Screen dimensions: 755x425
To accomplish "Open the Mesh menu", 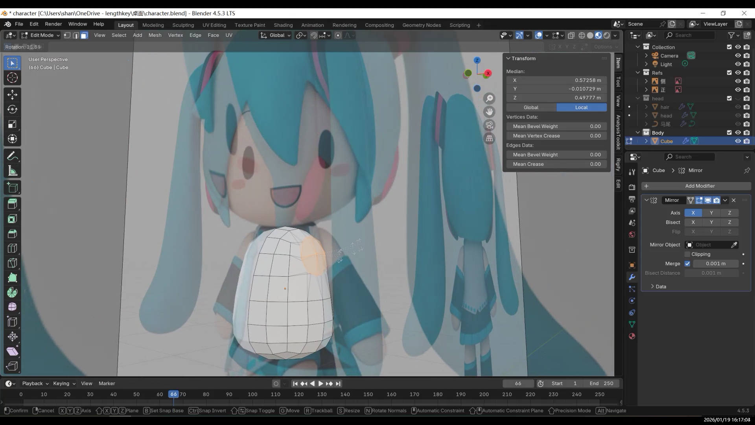I will coord(155,35).
